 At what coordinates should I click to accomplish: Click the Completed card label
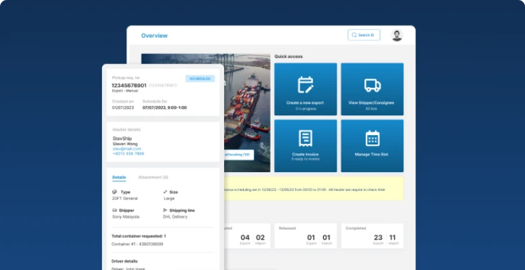tap(356, 228)
